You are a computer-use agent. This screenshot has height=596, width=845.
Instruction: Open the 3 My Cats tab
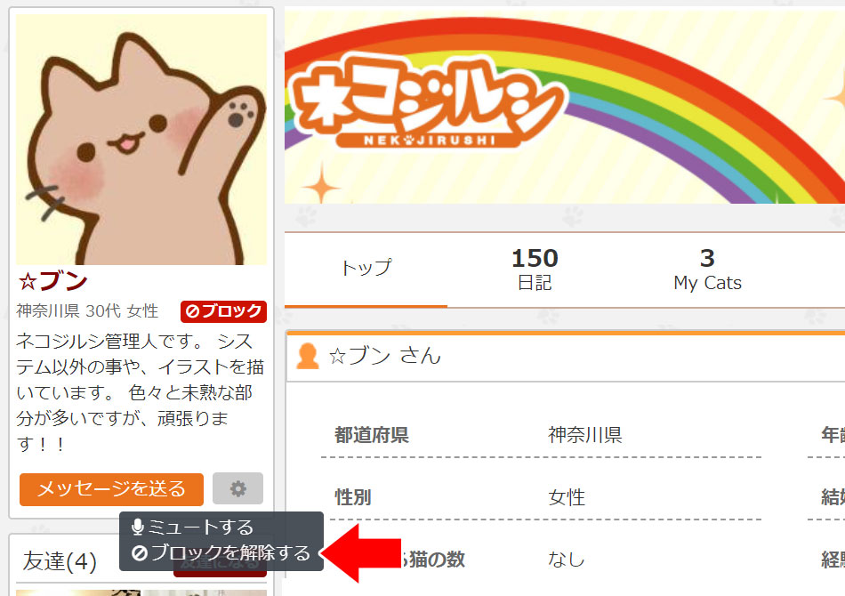(707, 270)
